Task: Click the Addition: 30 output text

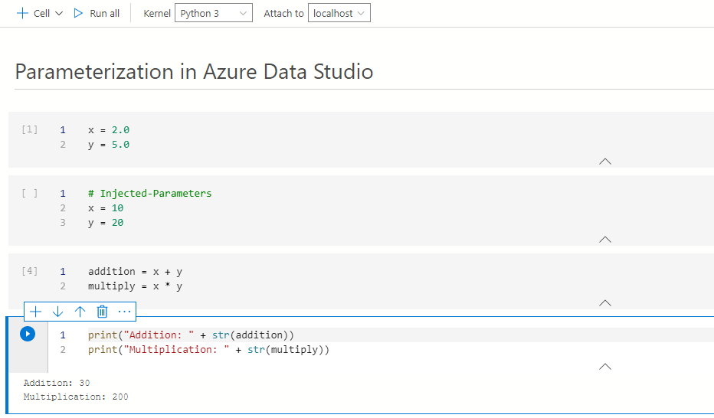Action: click(57, 383)
